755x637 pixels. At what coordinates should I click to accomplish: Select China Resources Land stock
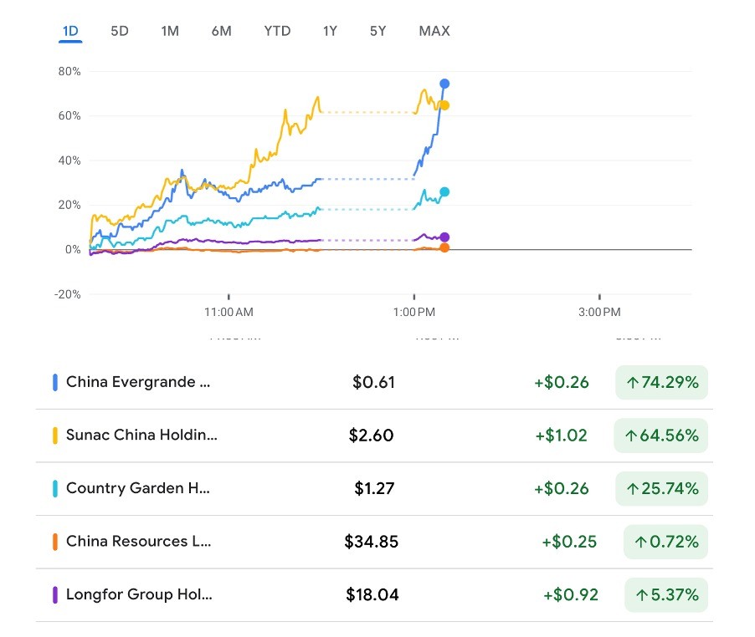138,542
